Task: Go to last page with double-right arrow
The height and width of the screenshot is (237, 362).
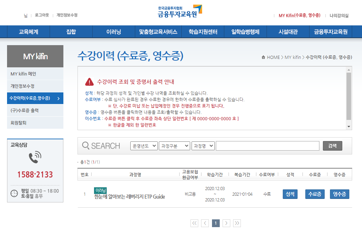Action: [x=237, y=223]
